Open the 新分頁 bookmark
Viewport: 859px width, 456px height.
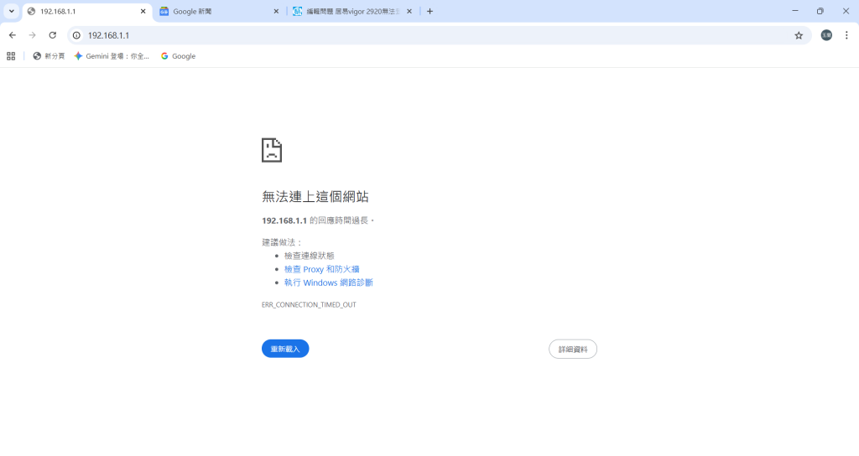pos(49,56)
